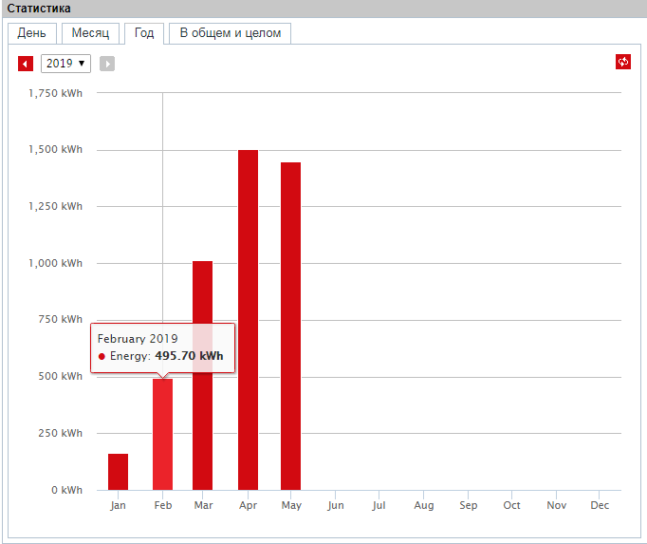Click the 1,750 kWh axis value
This screenshot has height=544, width=647.
[55, 93]
